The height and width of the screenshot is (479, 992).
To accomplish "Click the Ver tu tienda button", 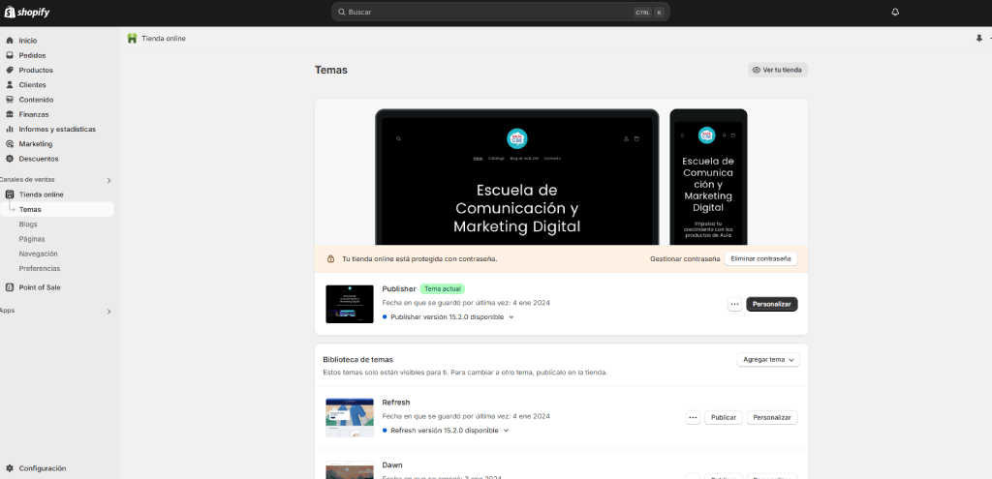I will click(778, 70).
